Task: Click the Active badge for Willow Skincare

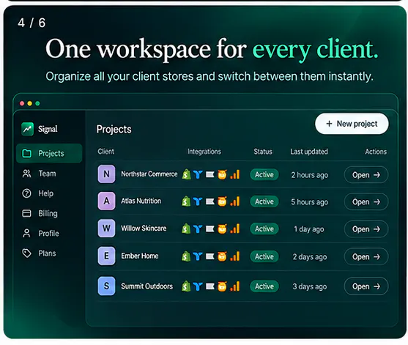Action: 264,229
